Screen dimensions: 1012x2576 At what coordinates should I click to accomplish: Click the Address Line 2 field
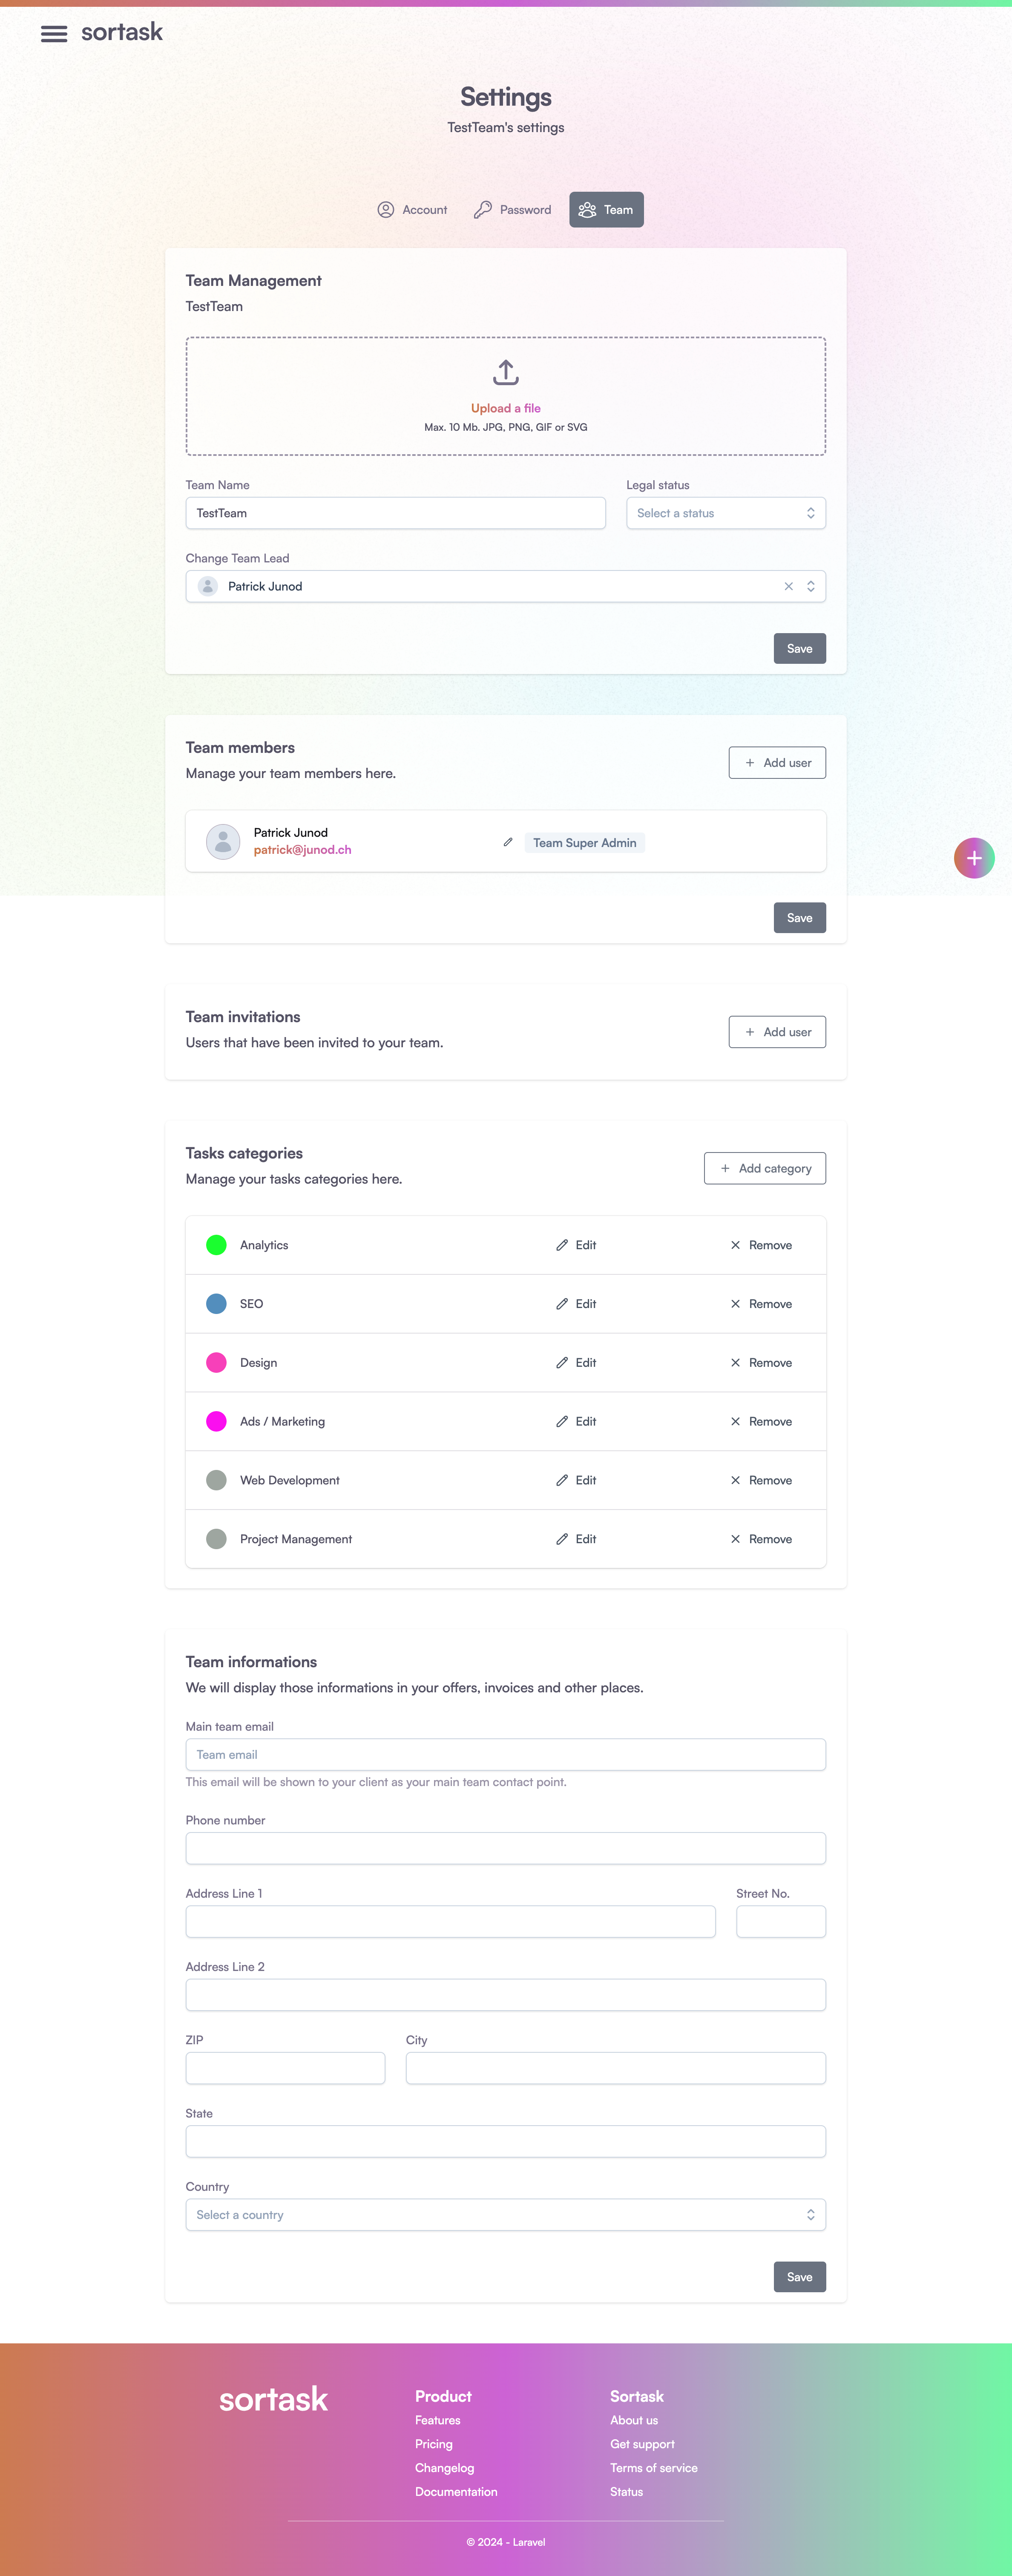click(505, 1995)
